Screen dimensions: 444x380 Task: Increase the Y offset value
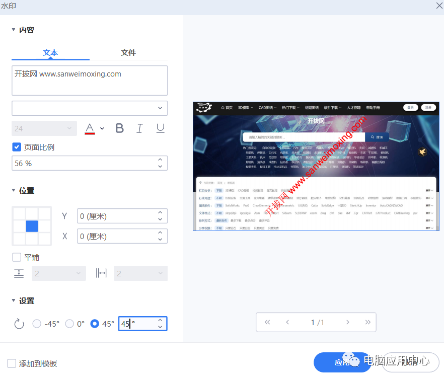(x=160, y=213)
